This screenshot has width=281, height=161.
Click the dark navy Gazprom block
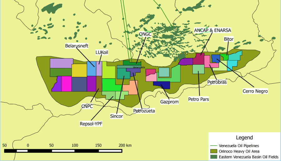(161, 85)
